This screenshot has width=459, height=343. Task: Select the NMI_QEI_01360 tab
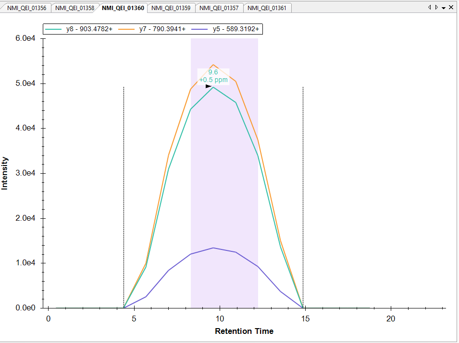[x=123, y=8]
